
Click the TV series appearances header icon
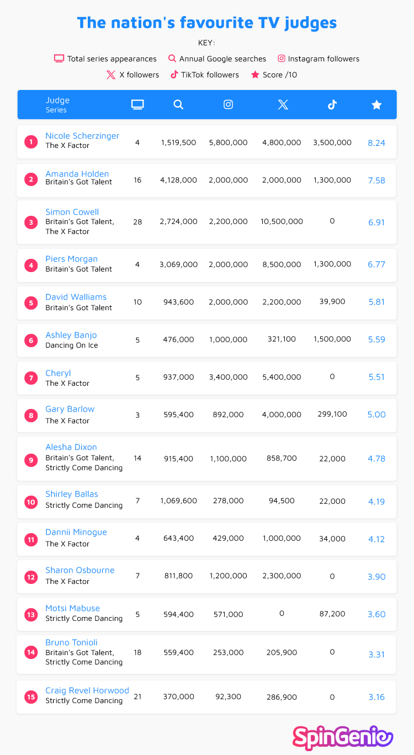(x=137, y=105)
